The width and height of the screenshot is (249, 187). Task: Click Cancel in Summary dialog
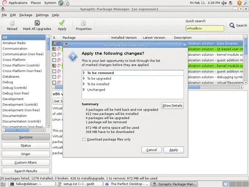click(152, 150)
